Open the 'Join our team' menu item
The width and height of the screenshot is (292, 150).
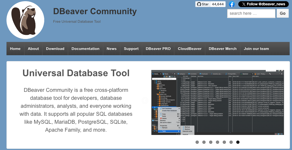click(x=256, y=49)
